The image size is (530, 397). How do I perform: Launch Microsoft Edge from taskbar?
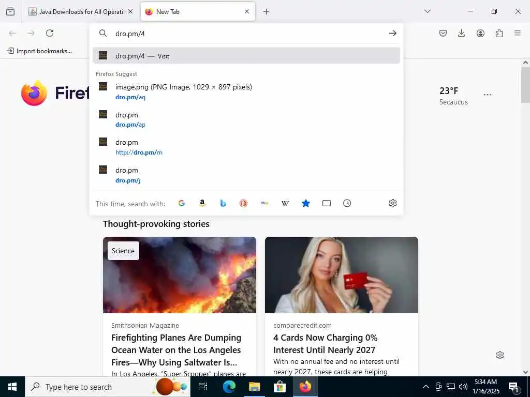tap(229, 387)
